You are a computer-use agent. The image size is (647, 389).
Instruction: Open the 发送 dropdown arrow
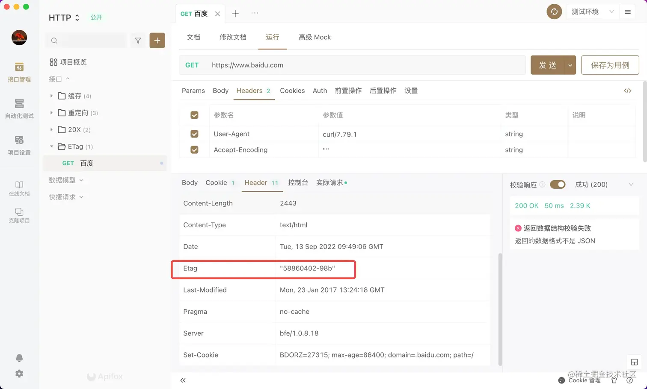(570, 65)
